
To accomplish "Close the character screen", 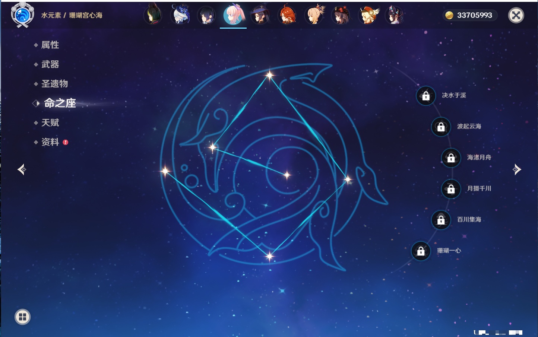I will tap(516, 15).
